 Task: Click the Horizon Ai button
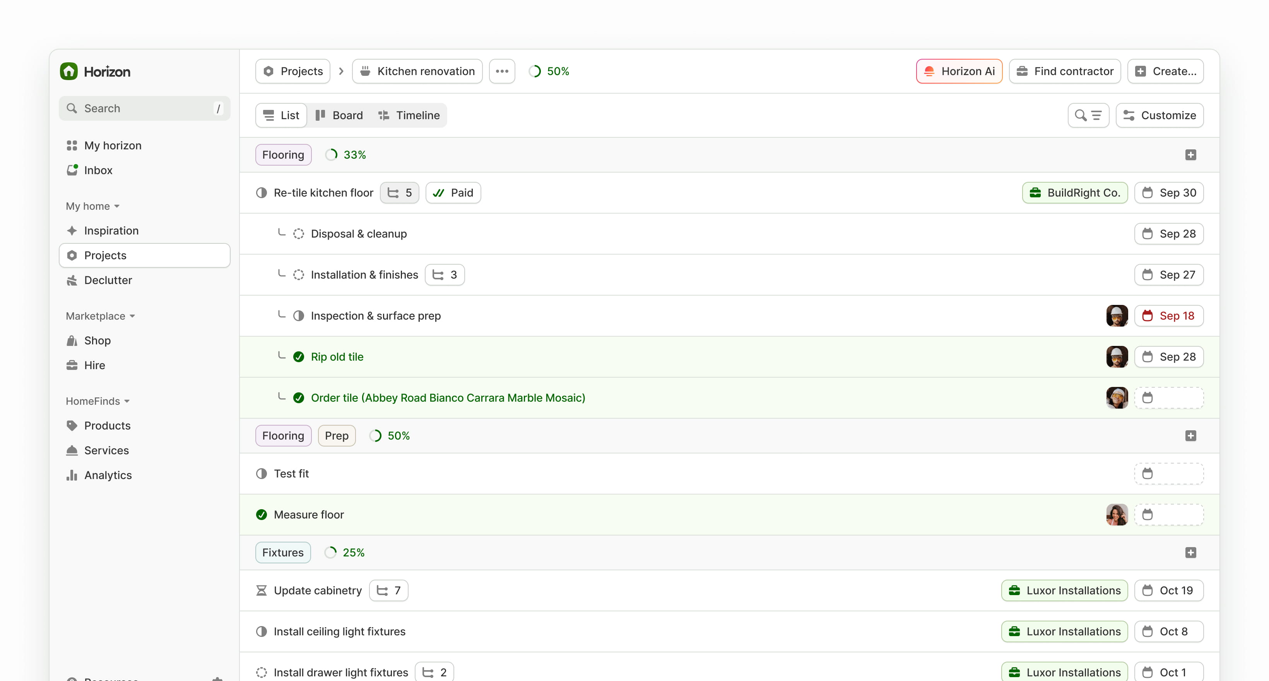(x=959, y=71)
